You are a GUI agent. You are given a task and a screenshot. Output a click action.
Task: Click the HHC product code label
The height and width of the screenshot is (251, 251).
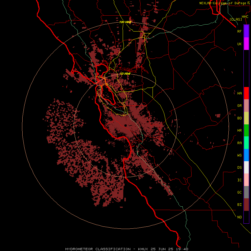[x=245, y=17]
